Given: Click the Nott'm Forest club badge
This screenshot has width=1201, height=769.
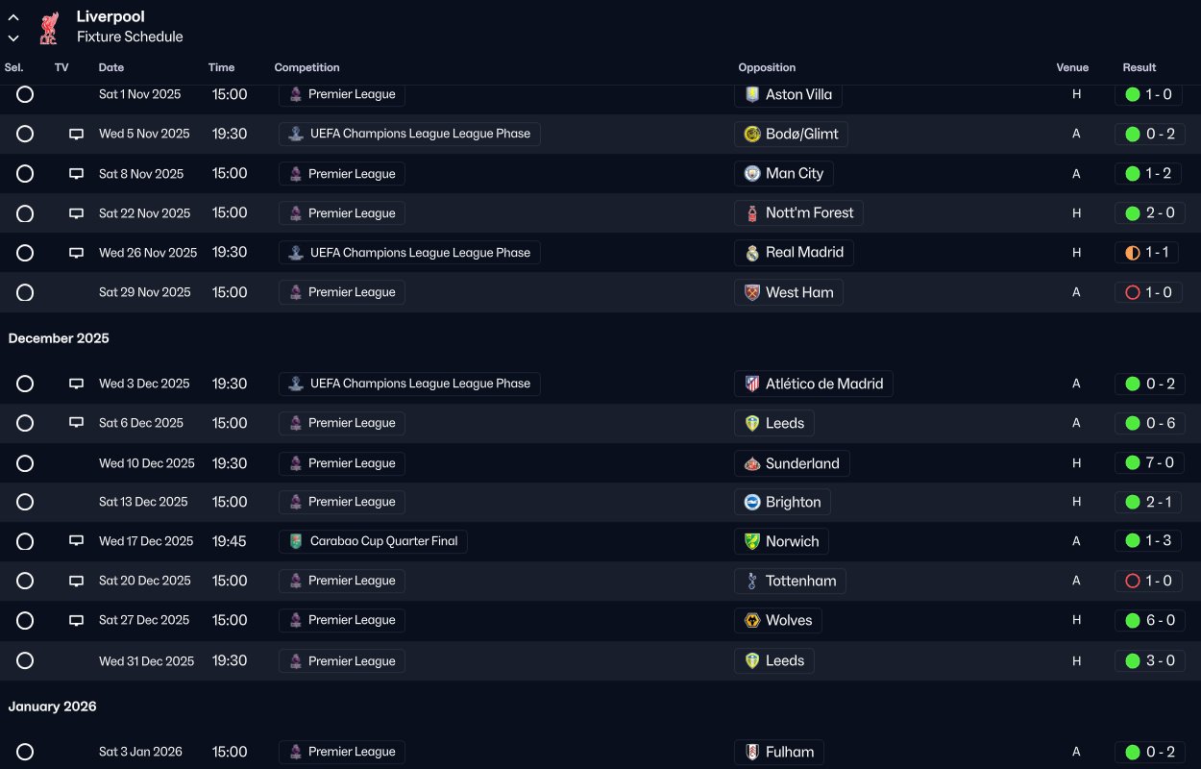Looking at the screenshot, I should (752, 213).
